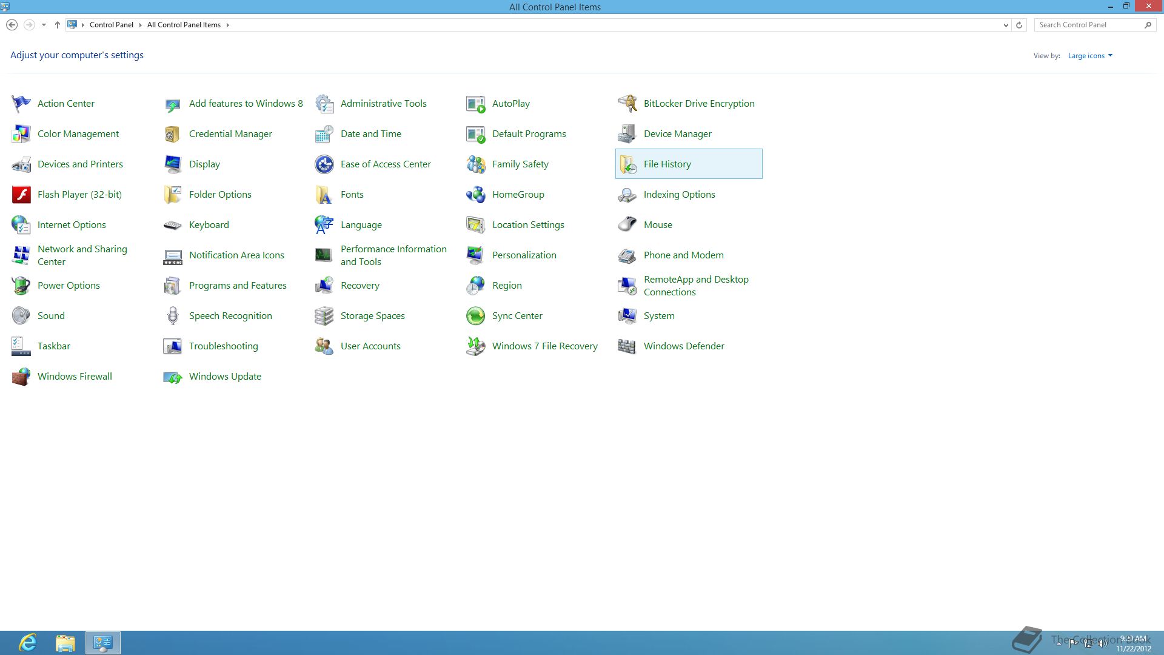Click the Control Panel breadcrumb
Image resolution: width=1164 pixels, height=655 pixels.
112,25
